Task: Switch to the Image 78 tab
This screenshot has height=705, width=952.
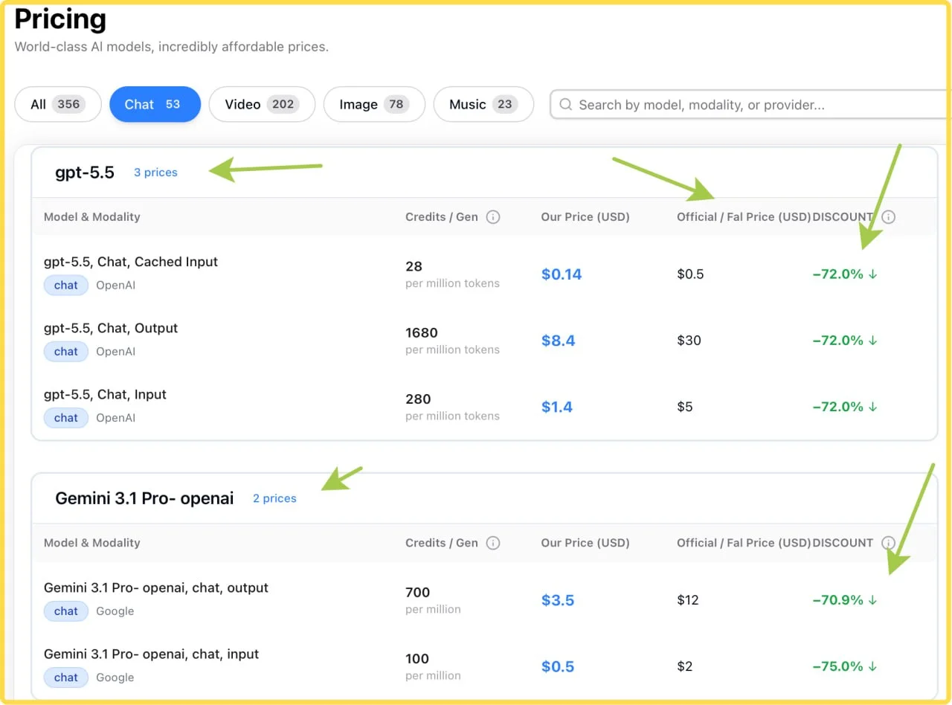Action: [374, 104]
